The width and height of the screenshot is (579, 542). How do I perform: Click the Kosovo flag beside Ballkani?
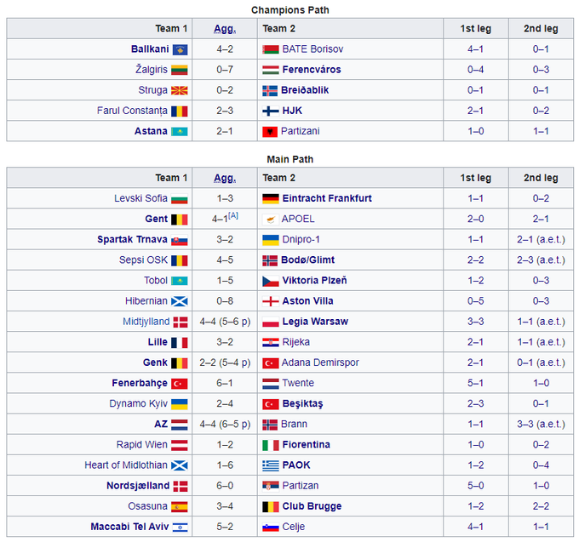[180, 49]
